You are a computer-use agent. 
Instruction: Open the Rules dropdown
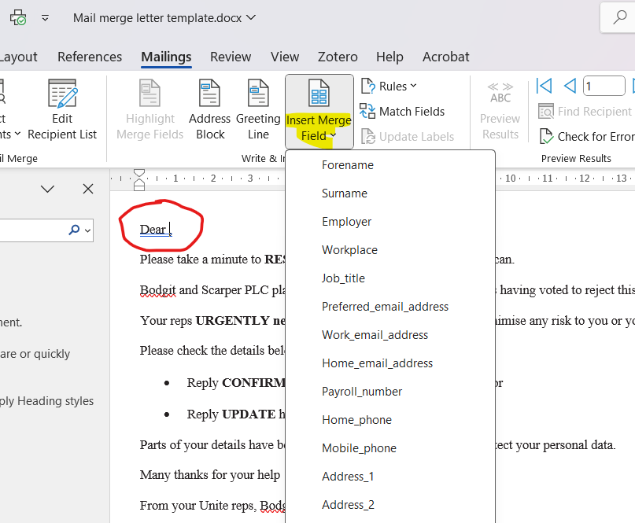389,87
